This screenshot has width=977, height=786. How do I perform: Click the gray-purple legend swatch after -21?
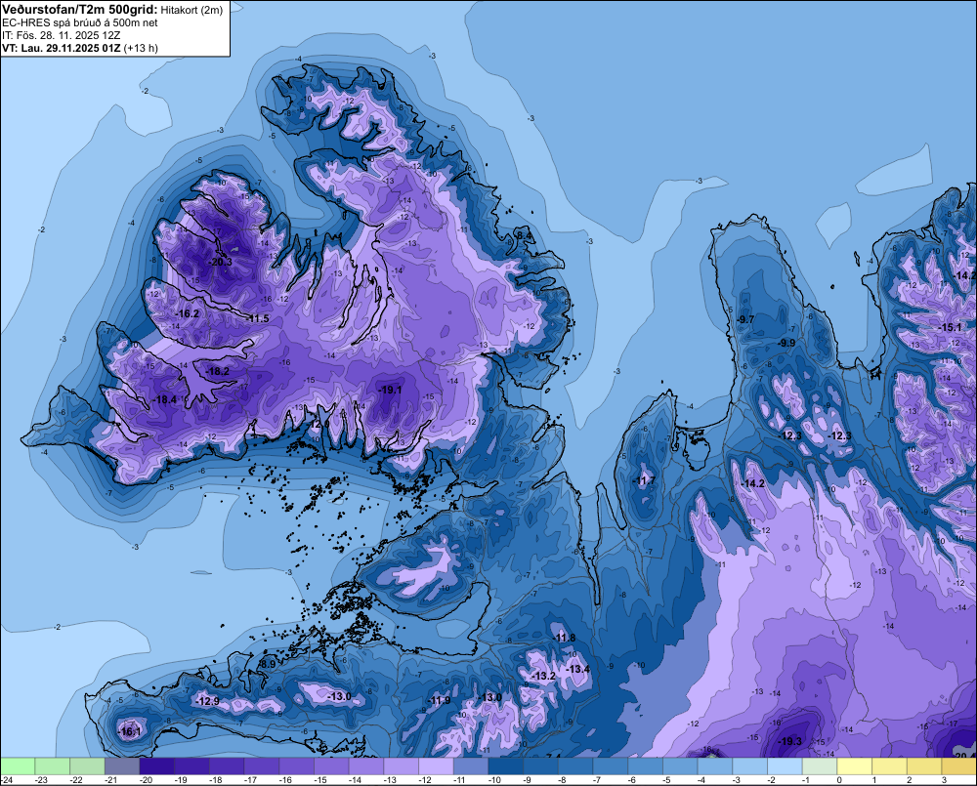tap(122, 765)
